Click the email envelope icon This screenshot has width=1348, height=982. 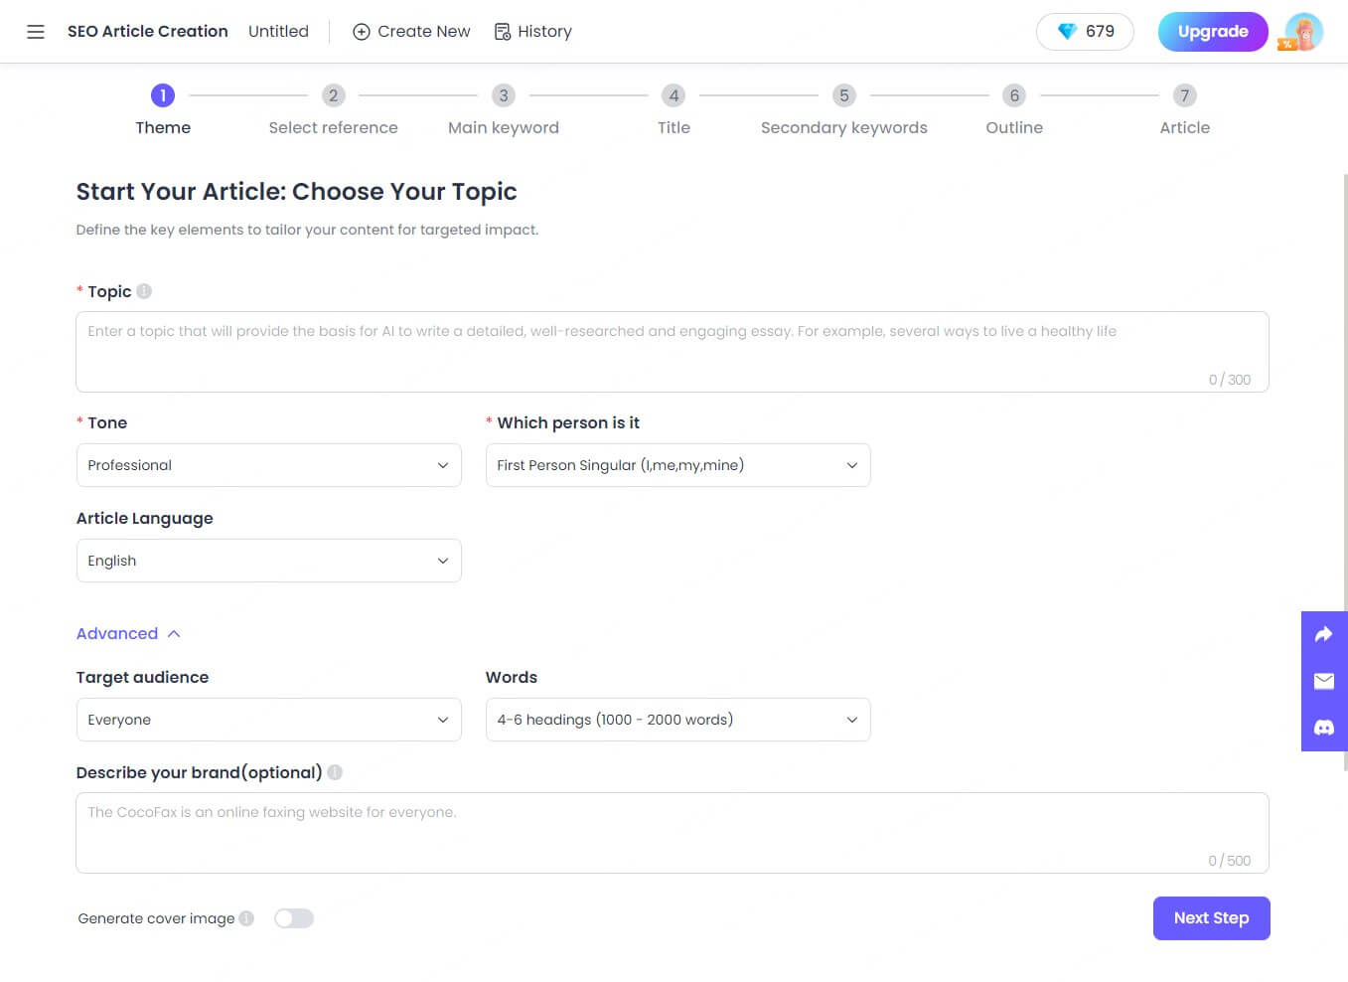pos(1323,681)
